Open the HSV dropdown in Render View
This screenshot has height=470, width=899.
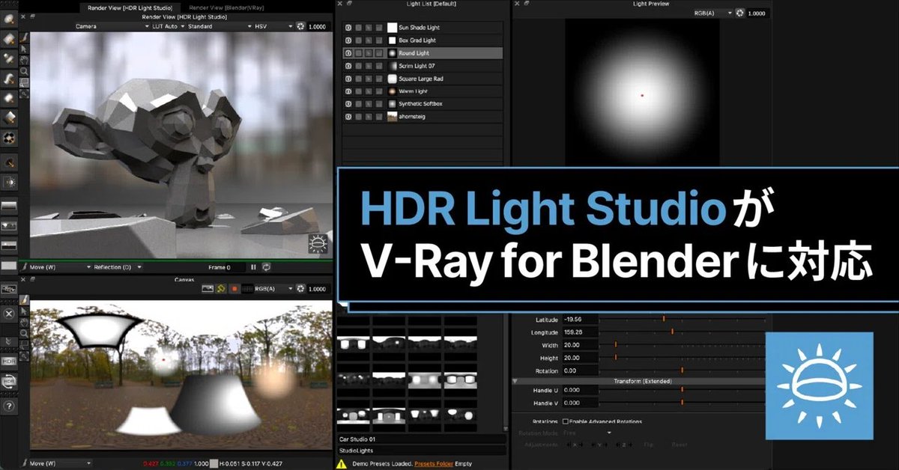pyautogui.click(x=274, y=26)
